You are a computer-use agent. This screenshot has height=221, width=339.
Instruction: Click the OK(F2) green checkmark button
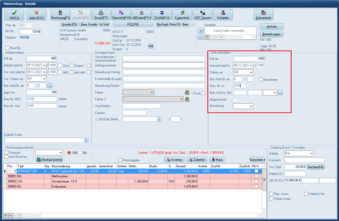tap(14, 15)
